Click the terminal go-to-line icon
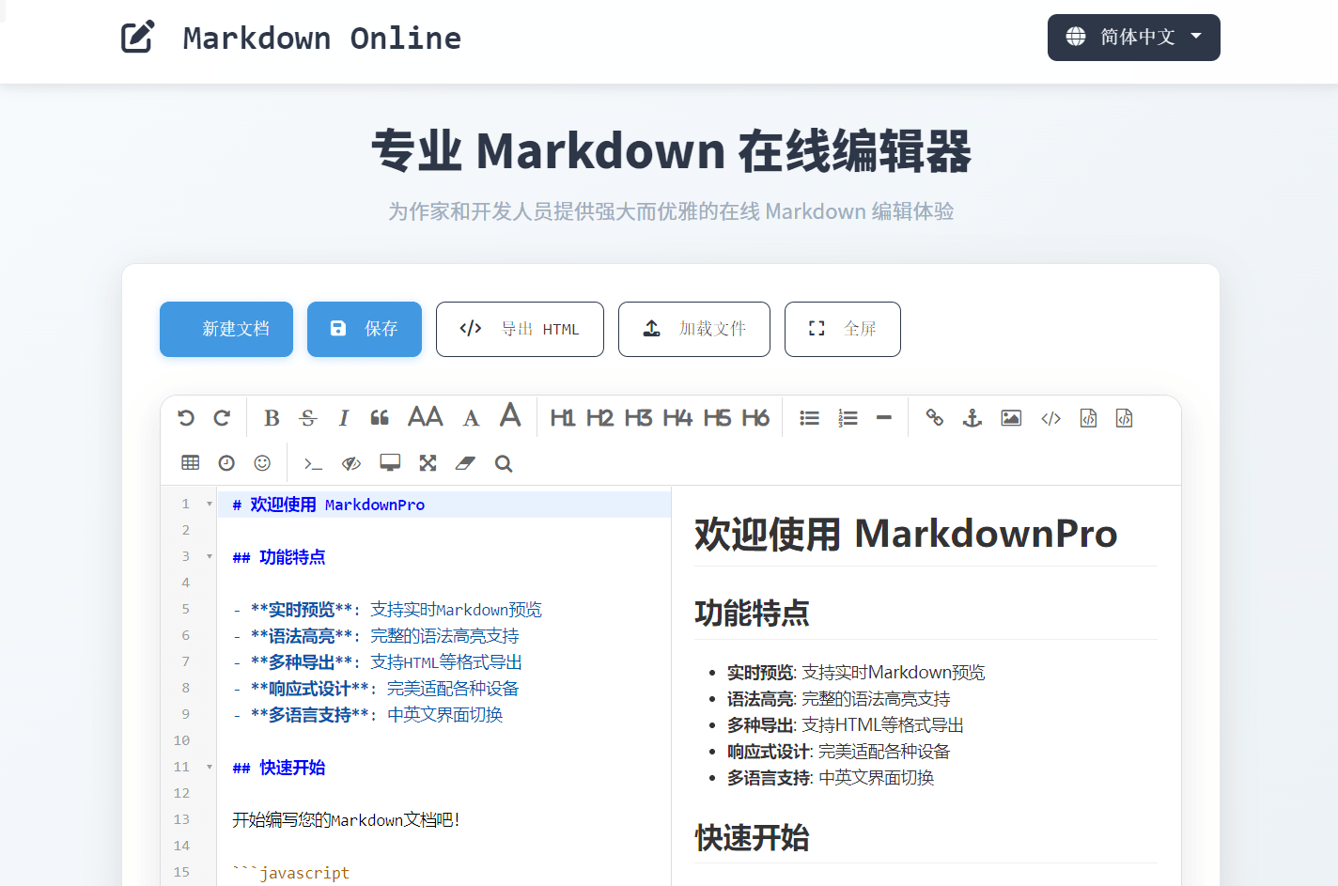Image resolution: width=1338 pixels, height=886 pixels. point(313,463)
